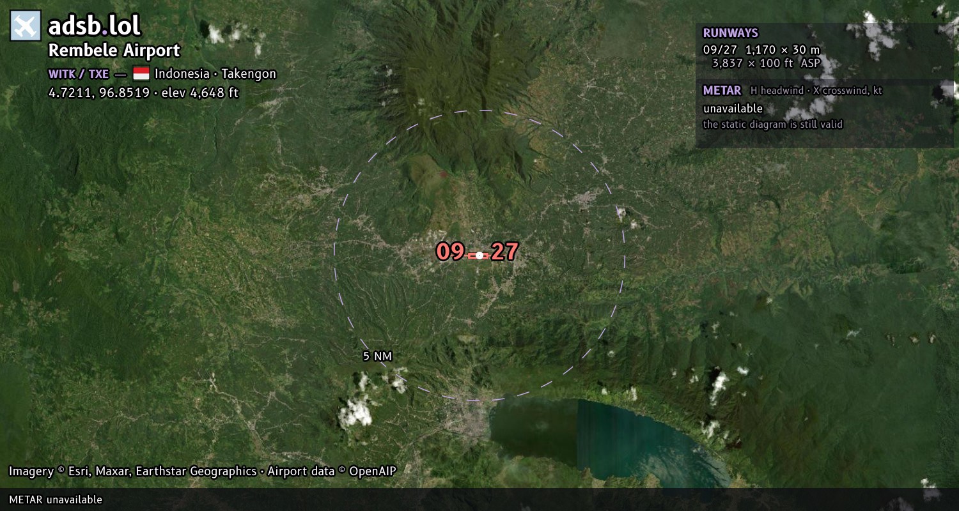Click the Indonesia flag icon
The width and height of the screenshot is (959, 511).
click(141, 73)
